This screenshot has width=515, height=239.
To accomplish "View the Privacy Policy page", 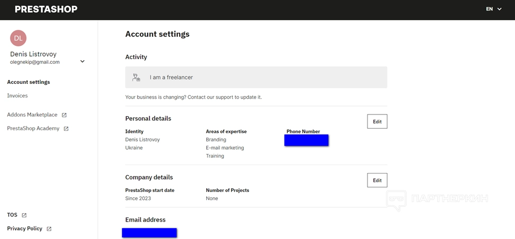I will point(25,229).
